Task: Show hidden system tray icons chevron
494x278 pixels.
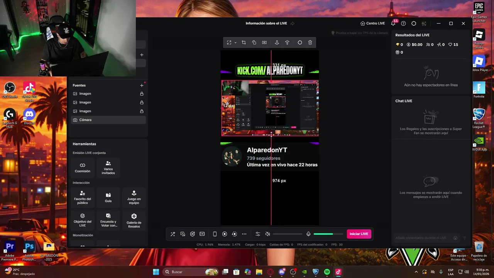Action: [x=416, y=272]
